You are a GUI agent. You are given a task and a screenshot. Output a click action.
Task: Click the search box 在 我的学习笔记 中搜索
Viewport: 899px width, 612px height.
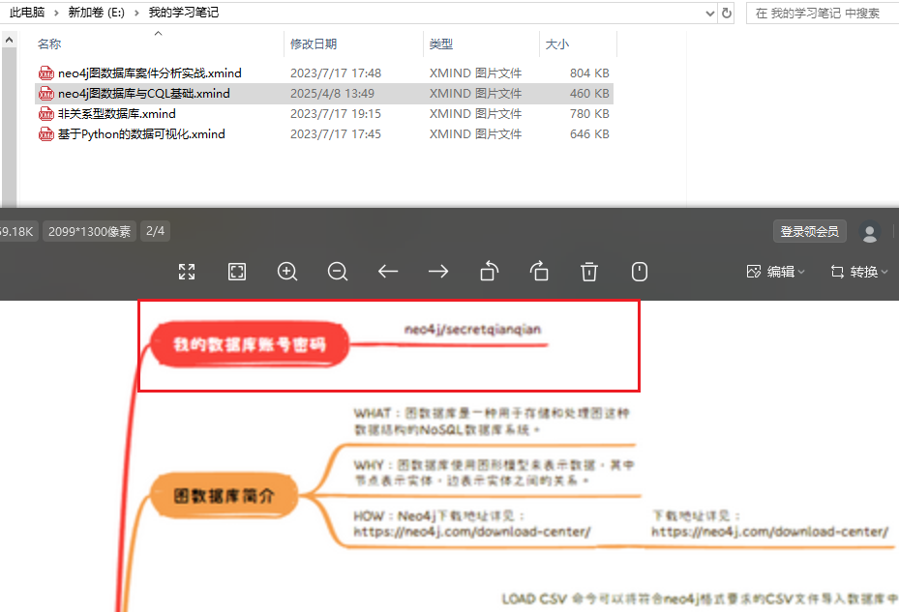(823, 14)
